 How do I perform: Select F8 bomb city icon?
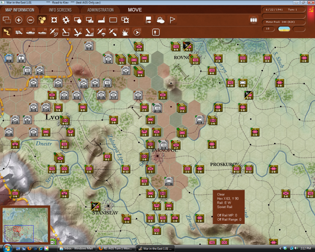pos(89,32)
